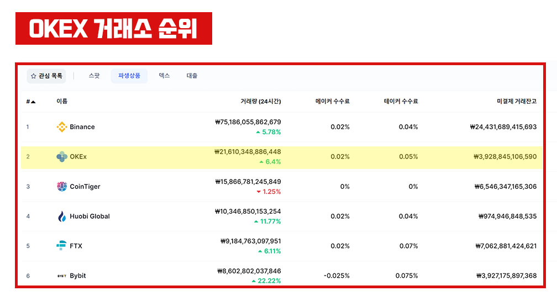Click Bybit maker fee -0.025%
557x296 pixels.
click(x=337, y=276)
